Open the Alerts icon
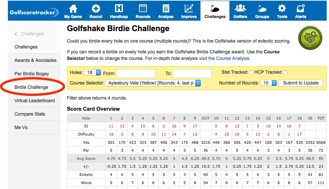Viewport: 329px width, 189px height. click(300, 9)
